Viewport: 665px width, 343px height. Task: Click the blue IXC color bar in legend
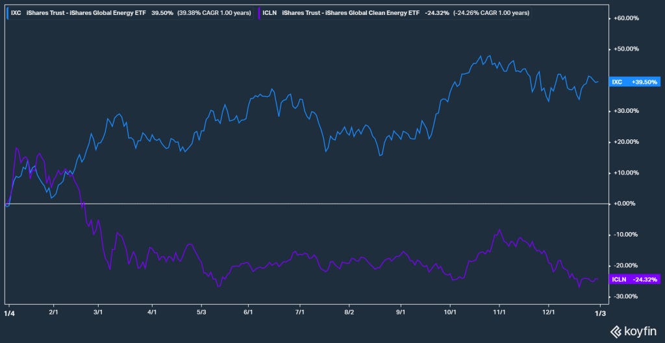point(9,13)
